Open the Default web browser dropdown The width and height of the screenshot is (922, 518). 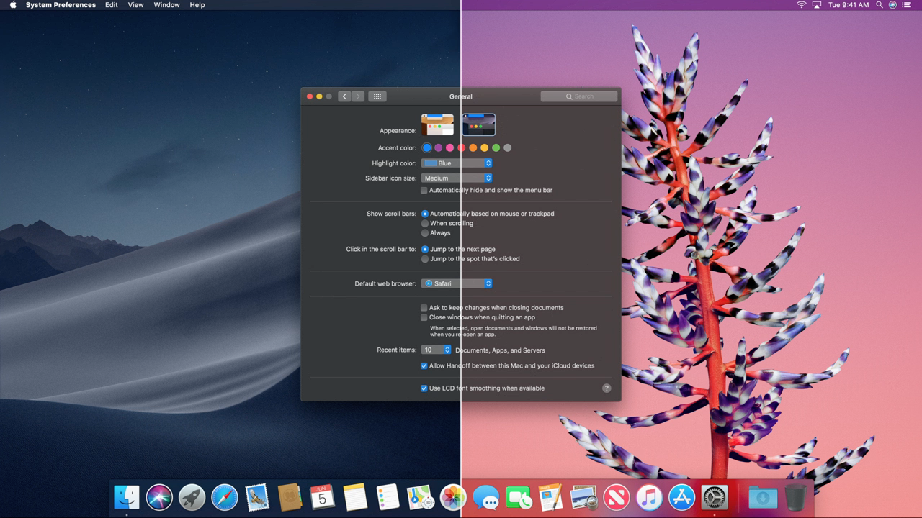point(457,283)
